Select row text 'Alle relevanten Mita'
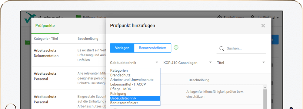The height and width of the screenshot is (109, 303). point(92,73)
